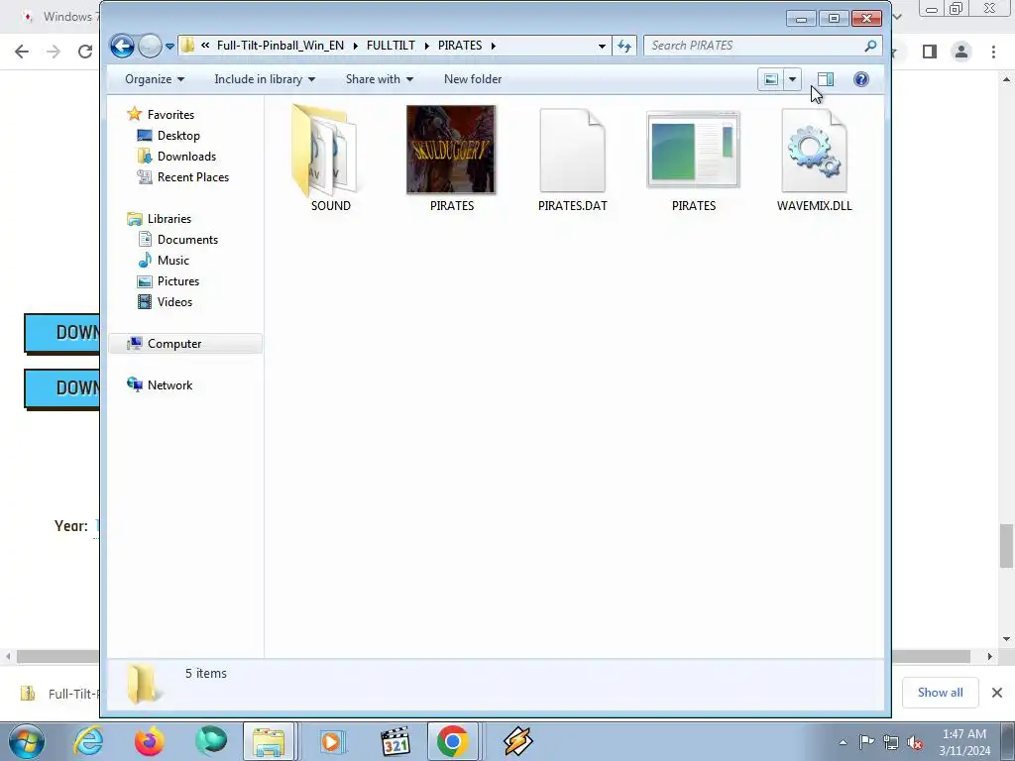Screen dimensions: 1015x761
Task: Open Desktop in Favorites
Action: (178, 135)
